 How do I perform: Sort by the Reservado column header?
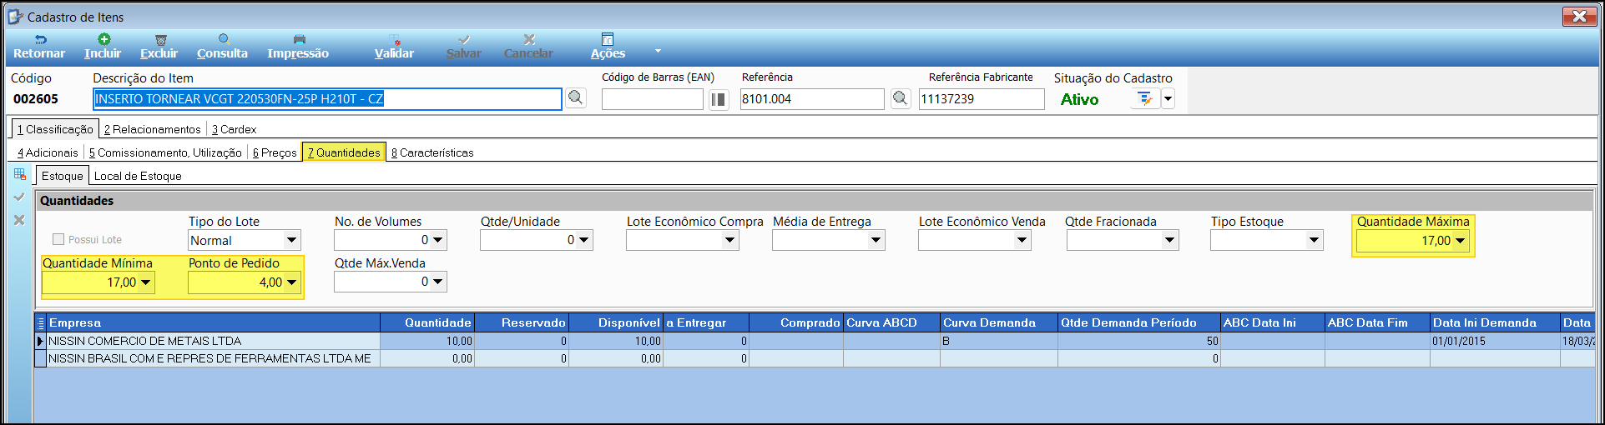[x=522, y=322]
